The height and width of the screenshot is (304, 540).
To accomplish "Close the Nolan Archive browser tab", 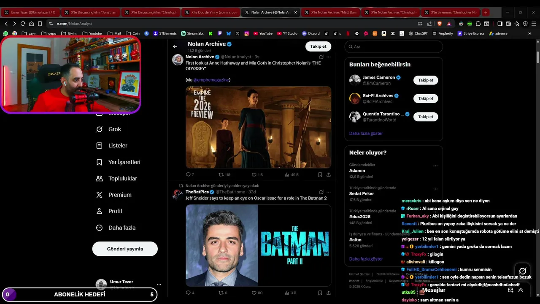I will (x=295, y=12).
